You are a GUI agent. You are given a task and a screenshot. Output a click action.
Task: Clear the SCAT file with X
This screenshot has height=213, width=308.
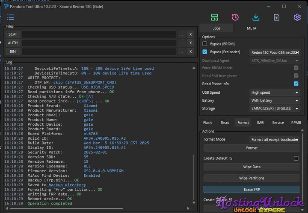pos(190,35)
